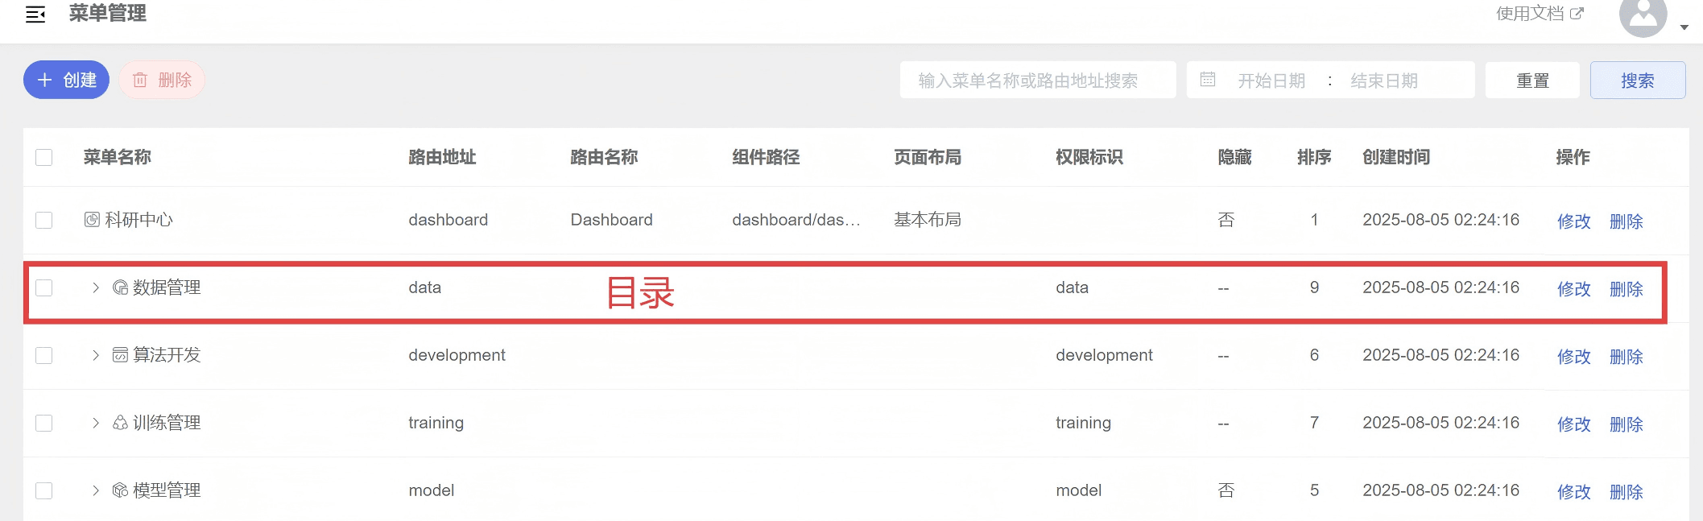Click the 科研中心 menu icon
The height and width of the screenshot is (521, 1703).
[x=92, y=220]
